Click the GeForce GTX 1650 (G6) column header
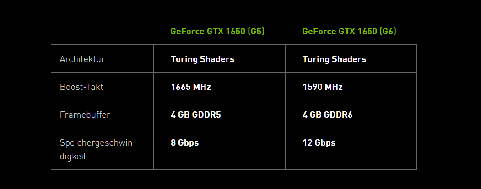This screenshot has height=189, width=481. pyautogui.click(x=349, y=31)
